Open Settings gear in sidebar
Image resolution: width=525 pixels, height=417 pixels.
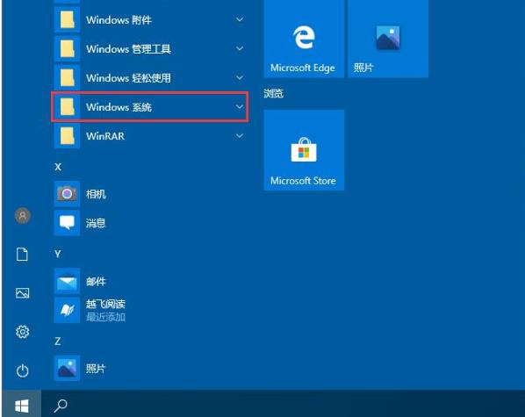(22, 332)
